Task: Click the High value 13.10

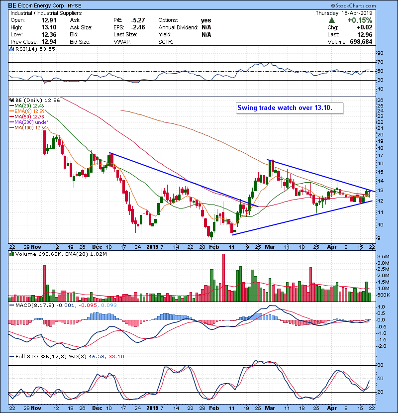Action: tap(49, 27)
